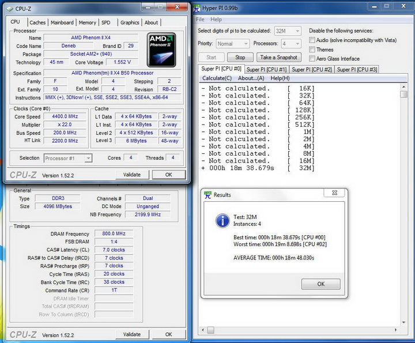Minimize the CPU-Z front window
Viewport: 415px width, 343px height.
148,7
